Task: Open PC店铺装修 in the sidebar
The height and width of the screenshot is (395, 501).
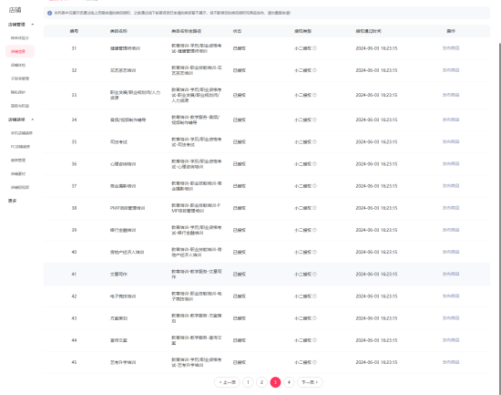Action: [x=20, y=147]
